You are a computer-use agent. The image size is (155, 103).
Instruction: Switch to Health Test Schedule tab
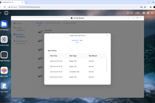pos(53,23)
